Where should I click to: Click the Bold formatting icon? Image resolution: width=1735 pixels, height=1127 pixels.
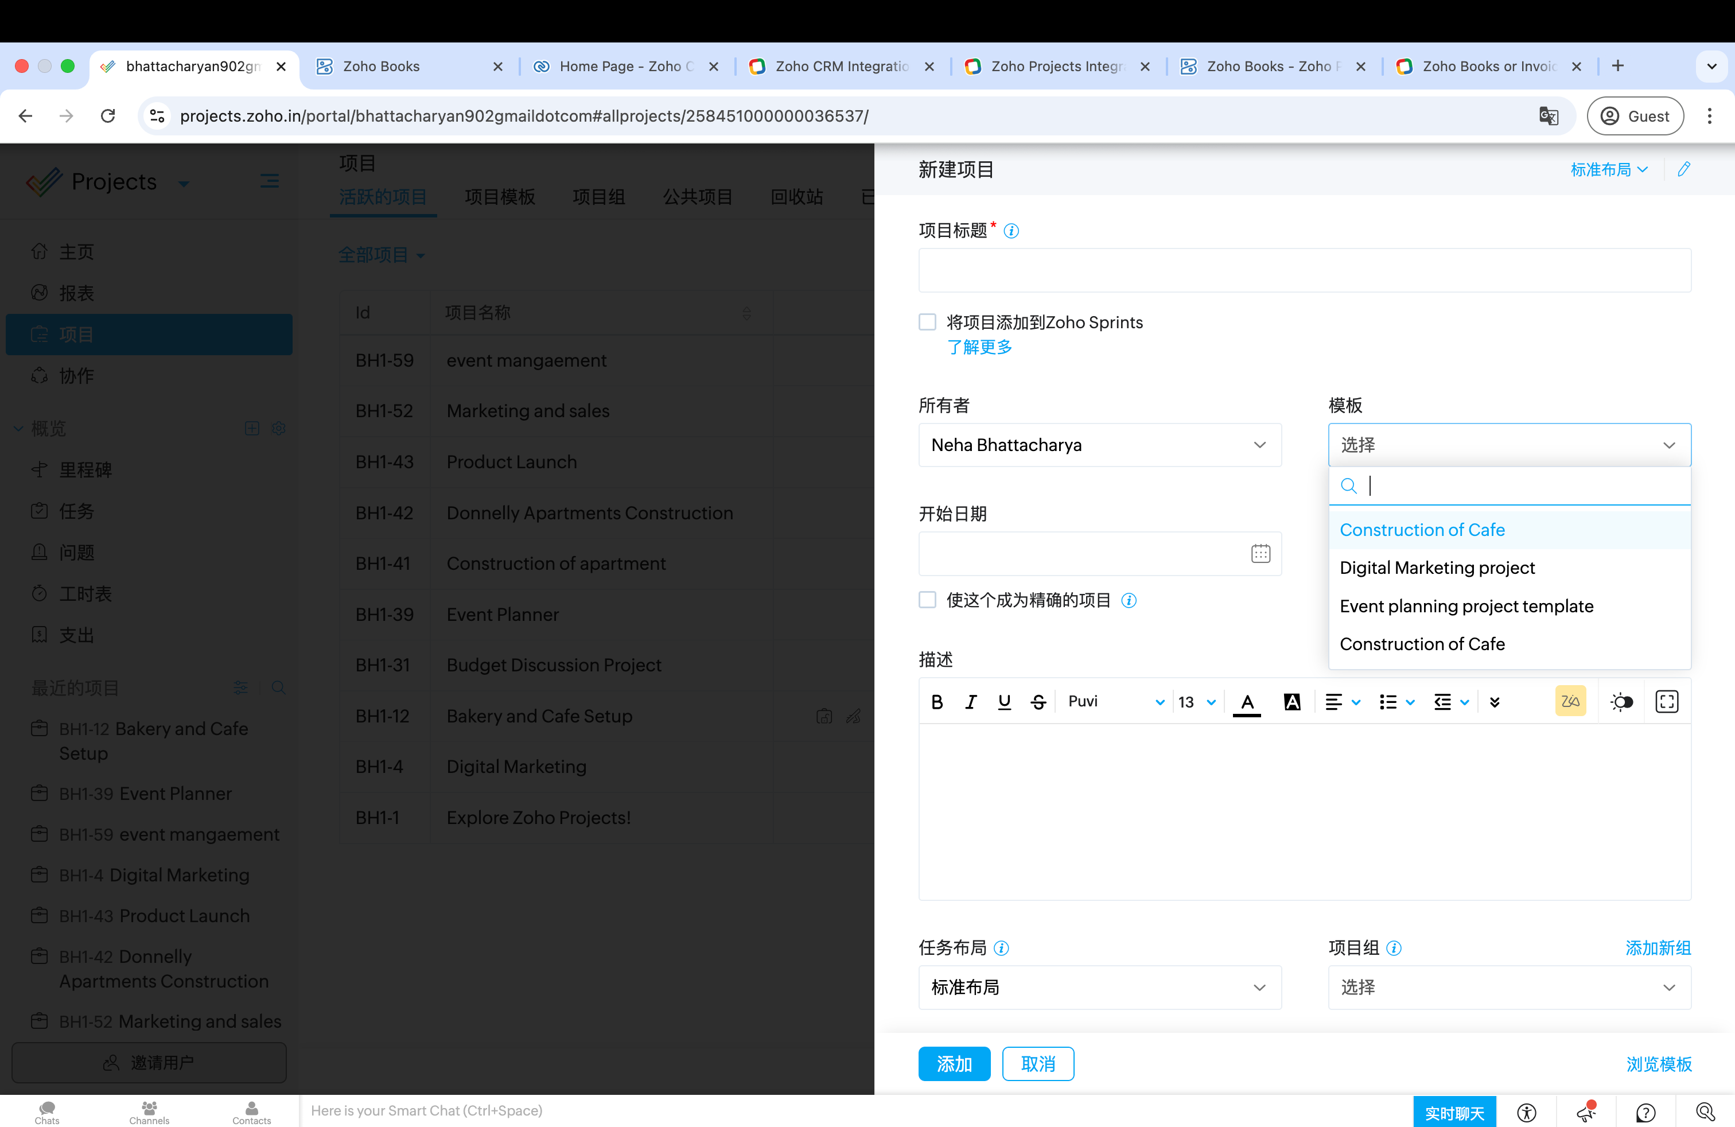(x=937, y=702)
